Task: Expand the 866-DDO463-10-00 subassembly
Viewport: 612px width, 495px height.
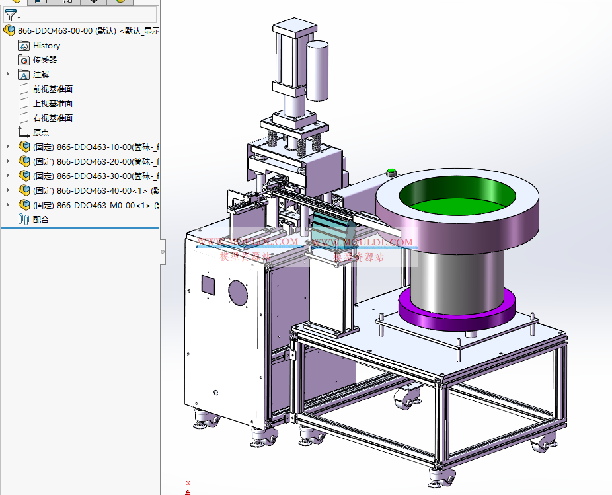Action: (x=9, y=147)
